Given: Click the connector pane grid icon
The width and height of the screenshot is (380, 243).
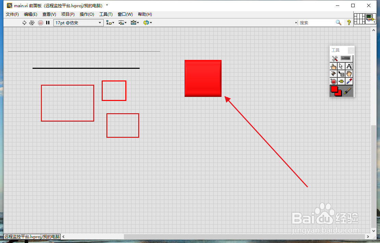Looking at the screenshot, I should [x=359, y=19].
